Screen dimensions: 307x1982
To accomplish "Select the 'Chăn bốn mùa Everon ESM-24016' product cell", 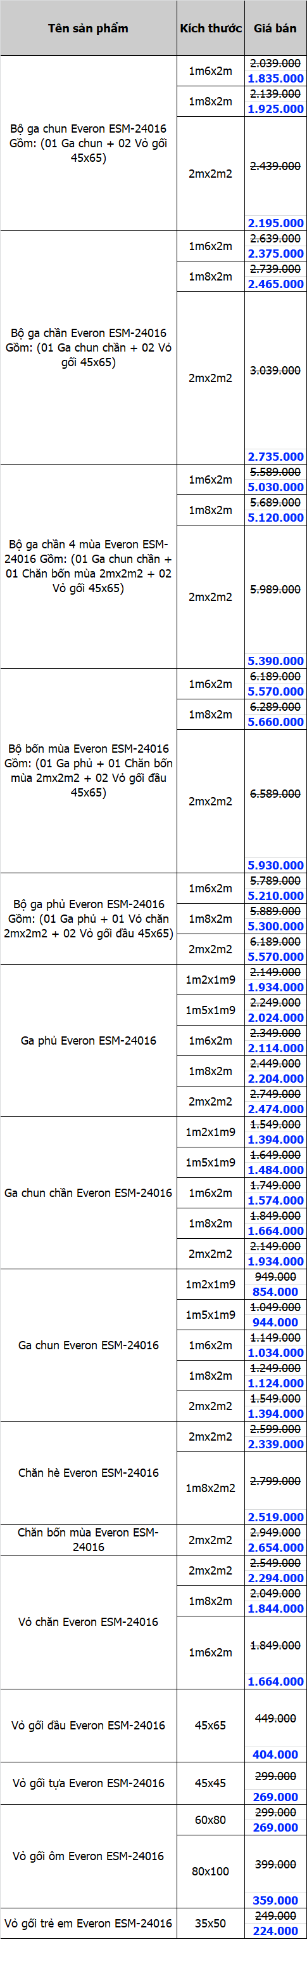I will (88, 1540).
